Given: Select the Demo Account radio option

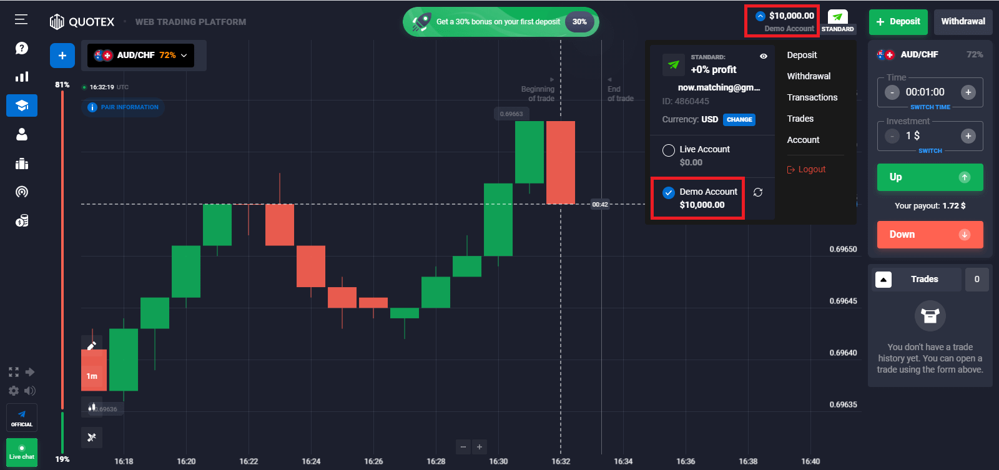Looking at the screenshot, I should point(669,193).
